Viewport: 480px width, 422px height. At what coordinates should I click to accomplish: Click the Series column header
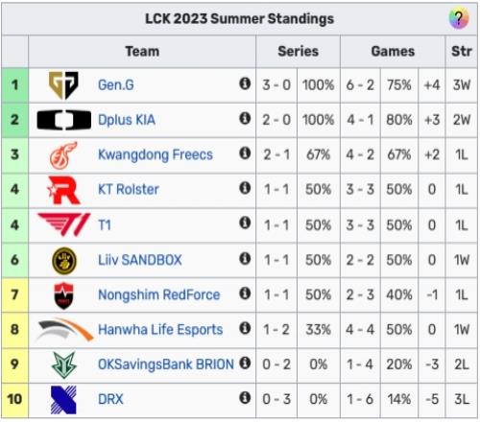(x=298, y=52)
